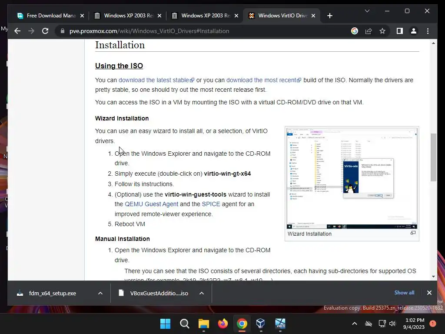Viewport: 445px width, 334px height.
Task: Click the scrollbar up arrow
Action: [x=433, y=43]
